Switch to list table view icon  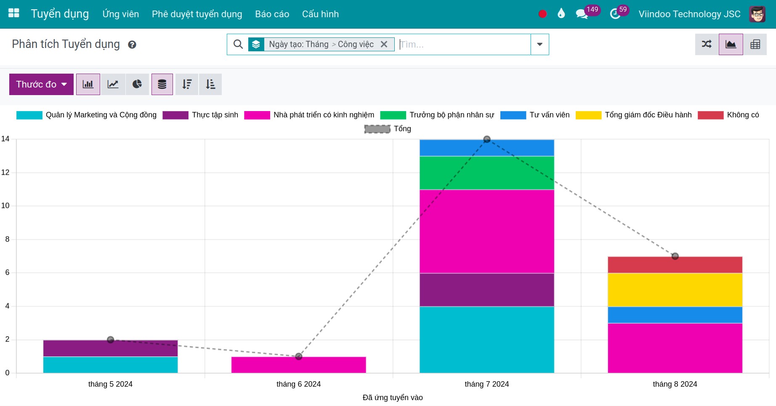(755, 44)
